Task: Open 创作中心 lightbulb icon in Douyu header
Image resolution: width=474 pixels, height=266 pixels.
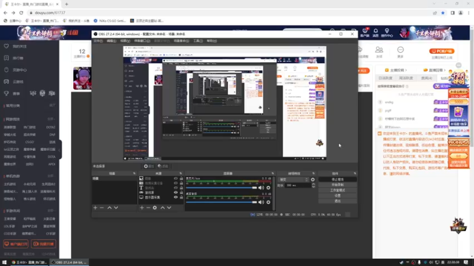Action: [x=387, y=33]
